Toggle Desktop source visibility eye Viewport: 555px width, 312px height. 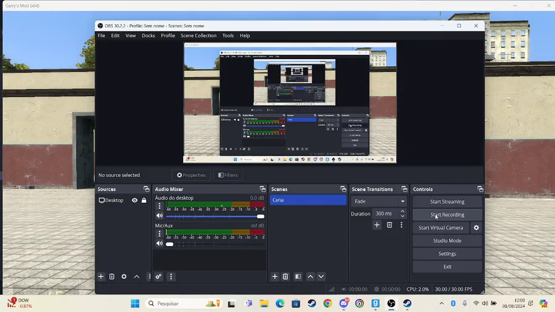tap(134, 200)
